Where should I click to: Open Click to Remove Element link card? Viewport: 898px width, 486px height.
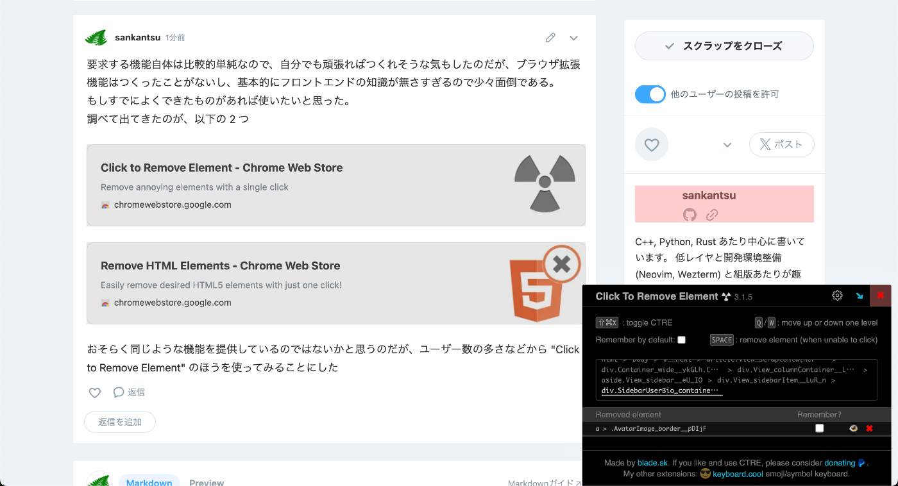(336, 185)
